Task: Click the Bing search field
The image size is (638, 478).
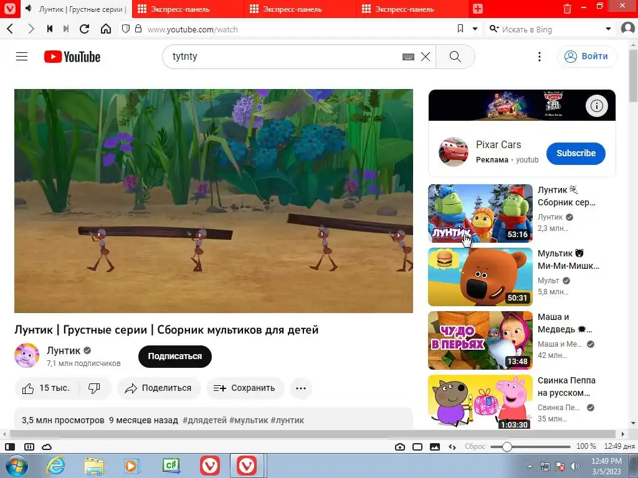Action: pyautogui.click(x=551, y=29)
